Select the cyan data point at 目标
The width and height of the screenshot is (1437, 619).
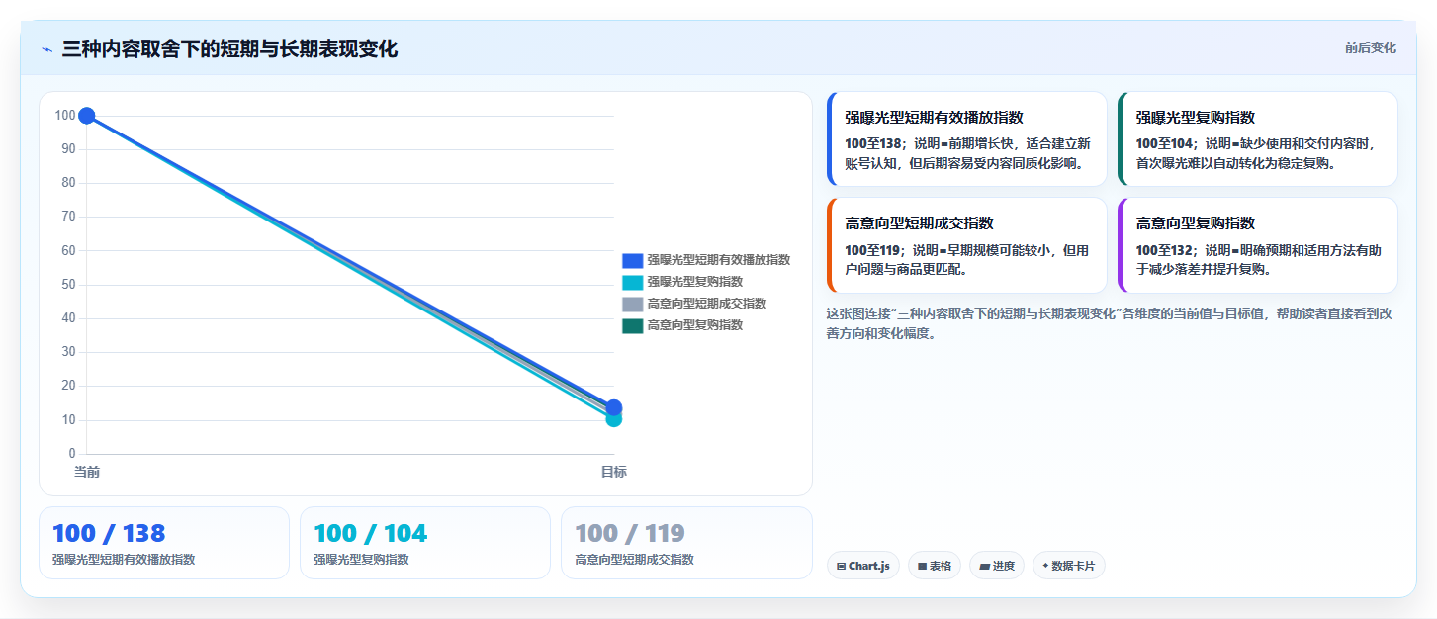coord(613,419)
